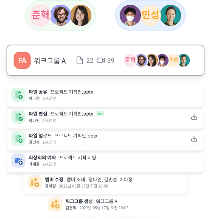Click the video camera icon beside 39

click(x=101, y=61)
